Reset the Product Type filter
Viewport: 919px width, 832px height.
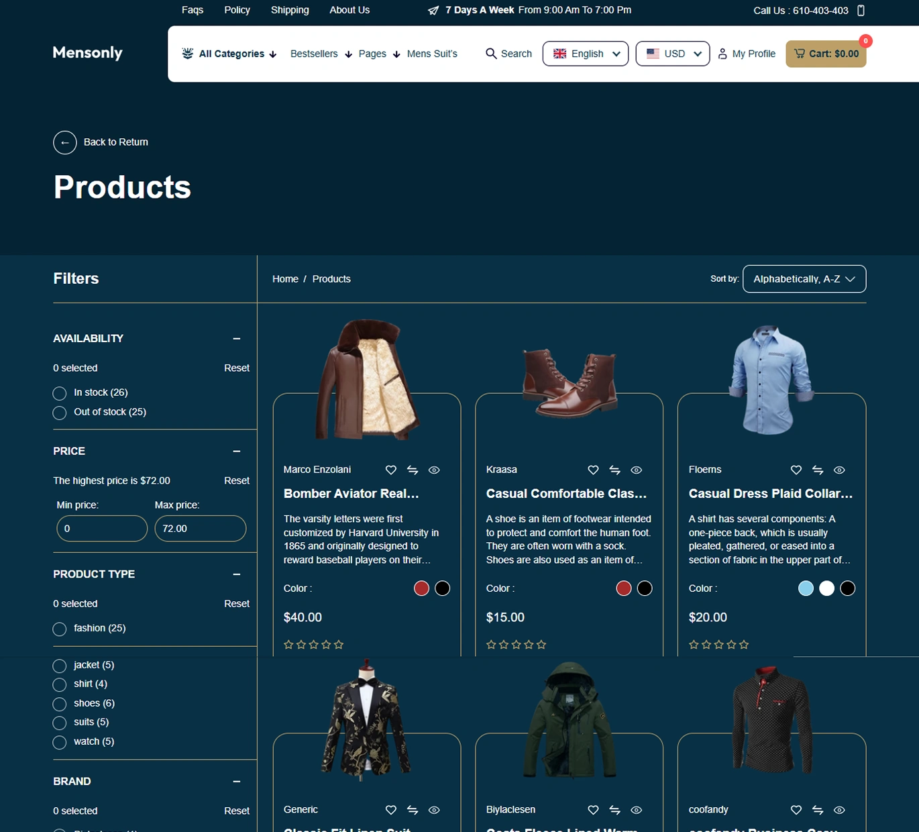point(237,604)
